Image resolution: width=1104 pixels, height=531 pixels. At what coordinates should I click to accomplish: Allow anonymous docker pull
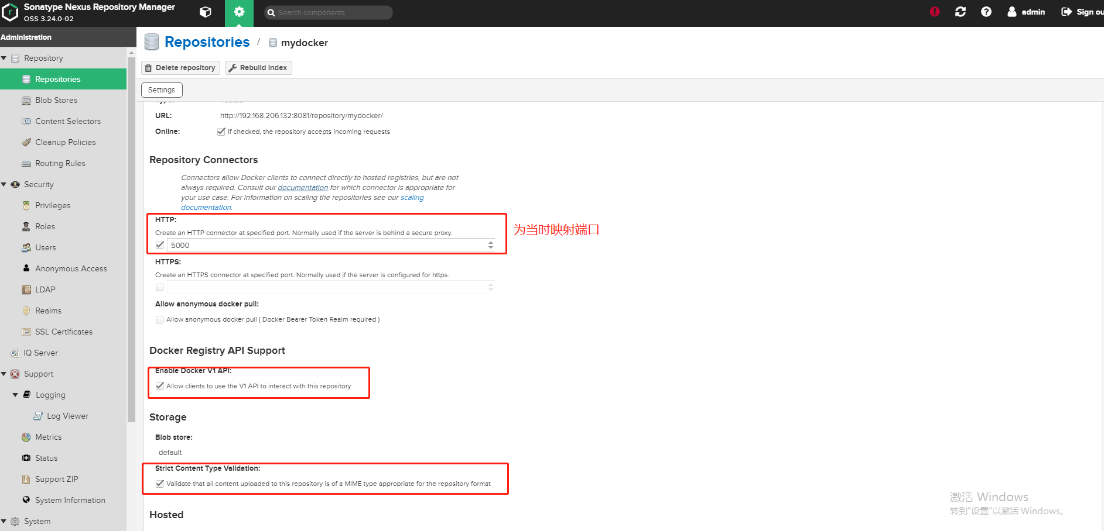click(x=159, y=319)
